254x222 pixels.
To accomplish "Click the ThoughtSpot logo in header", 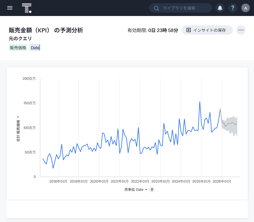I will [x=26, y=8].
